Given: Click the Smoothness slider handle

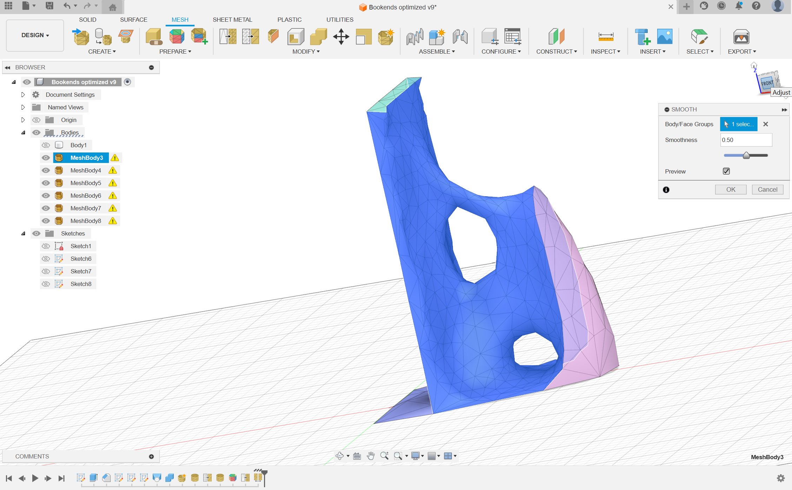Looking at the screenshot, I should (746, 155).
